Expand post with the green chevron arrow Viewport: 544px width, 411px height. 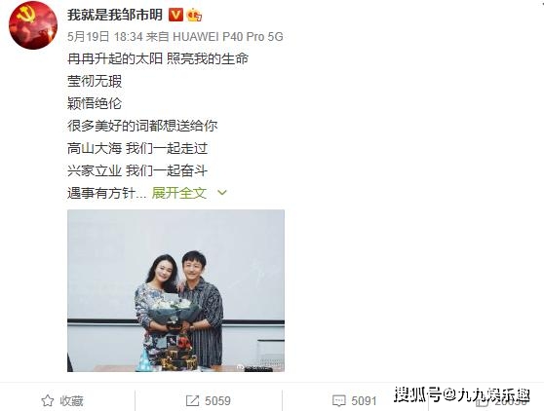point(221,193)
